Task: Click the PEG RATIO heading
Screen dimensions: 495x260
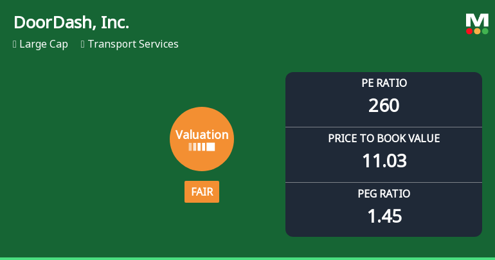Action: (x=384, y=194)
